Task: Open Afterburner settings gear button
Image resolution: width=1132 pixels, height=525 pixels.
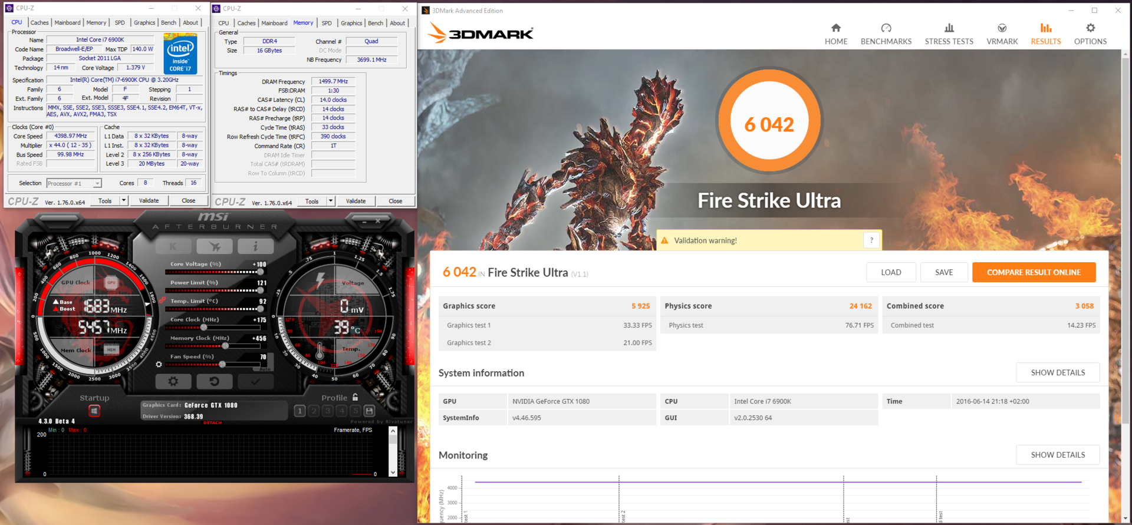Action: (x=173, y=381)
